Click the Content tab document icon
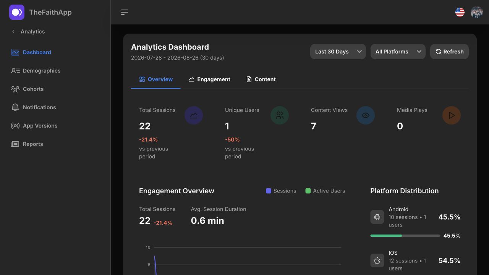The image size is (489, 275). pyautogui.click(x=249, y=79)
